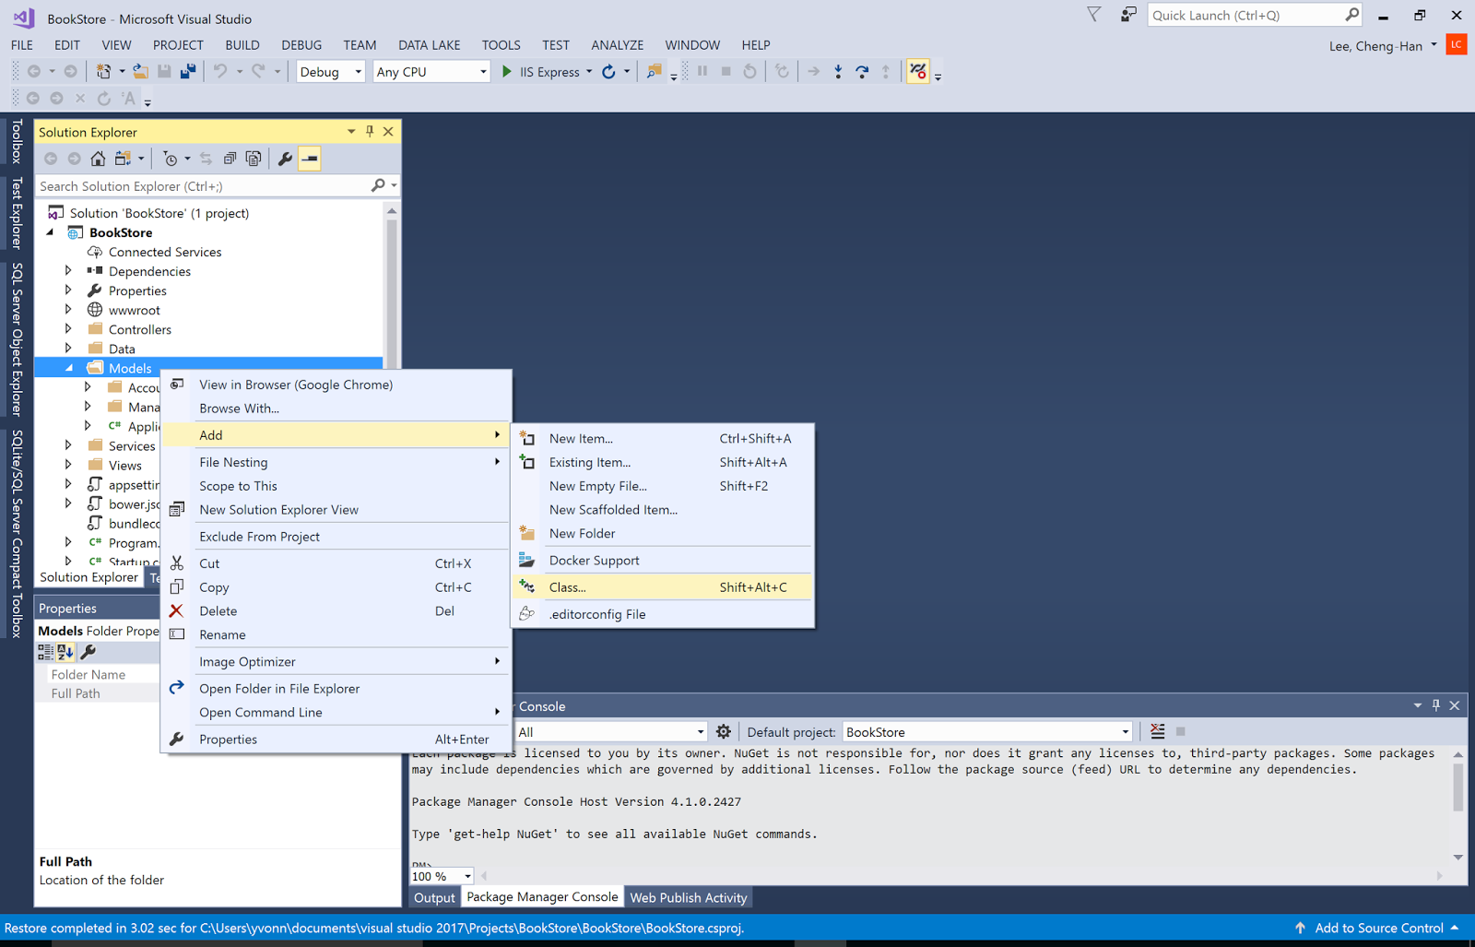1475x947 pixels.
Task: Choose New Scaffolded Item... from submenu
Action: [x=663, y=510]
